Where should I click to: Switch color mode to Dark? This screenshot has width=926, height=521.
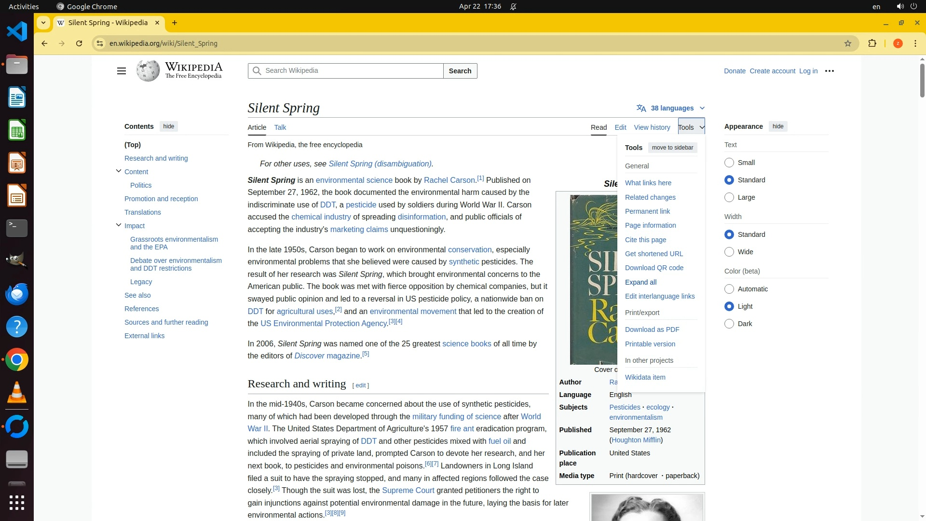(729, 324)
